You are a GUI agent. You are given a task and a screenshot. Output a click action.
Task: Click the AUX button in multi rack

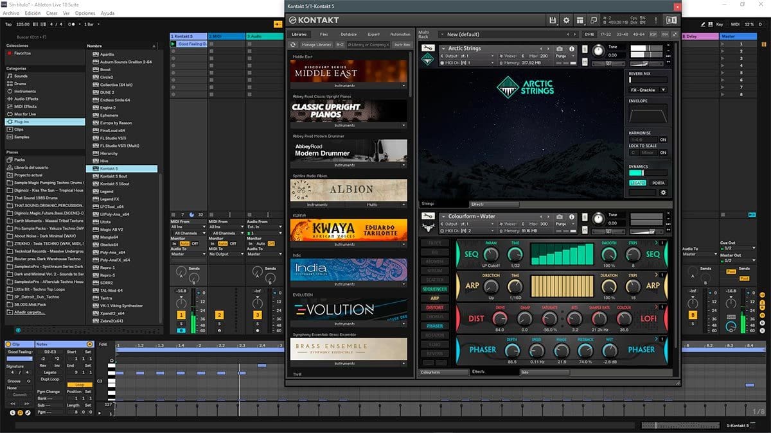pos(664,34)
